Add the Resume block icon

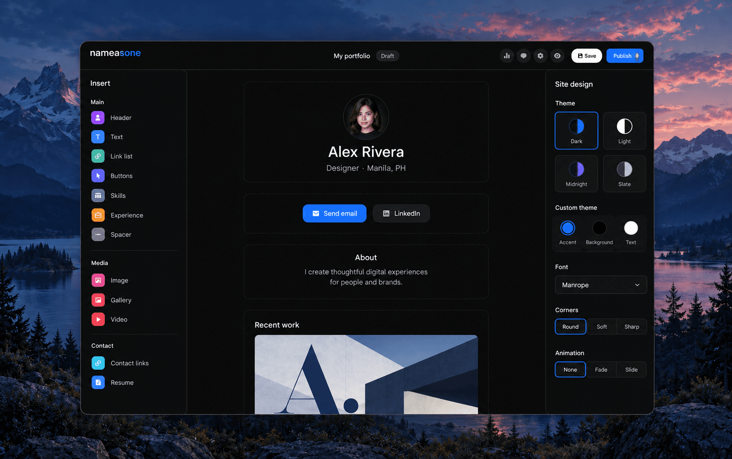tap(98, 383)
